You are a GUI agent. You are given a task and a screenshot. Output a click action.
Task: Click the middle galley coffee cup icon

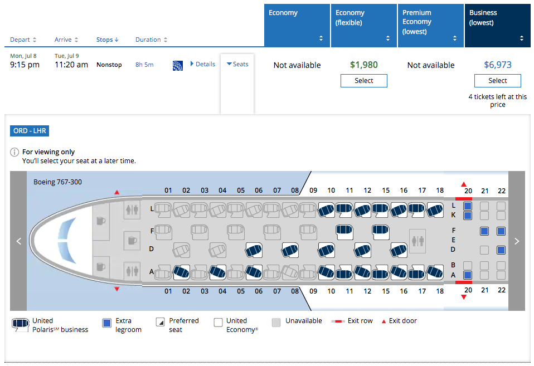[132, 241]
